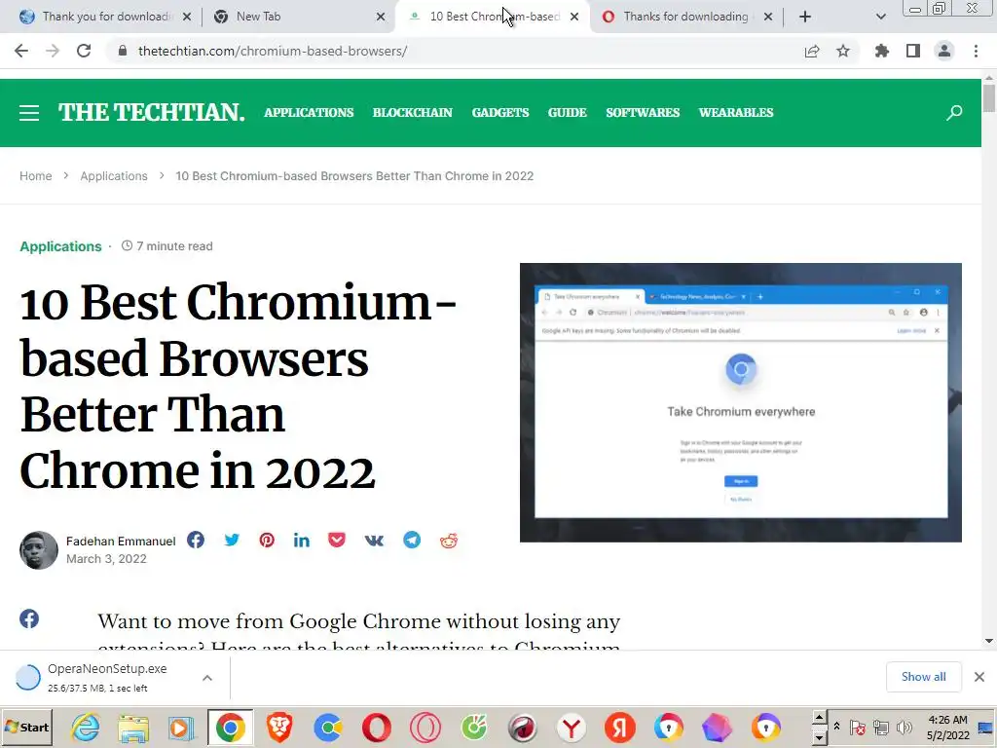Switch to the New Tab tab
Image resolution: width=997 pixels, height=748 pixels.
click(299, 17)
